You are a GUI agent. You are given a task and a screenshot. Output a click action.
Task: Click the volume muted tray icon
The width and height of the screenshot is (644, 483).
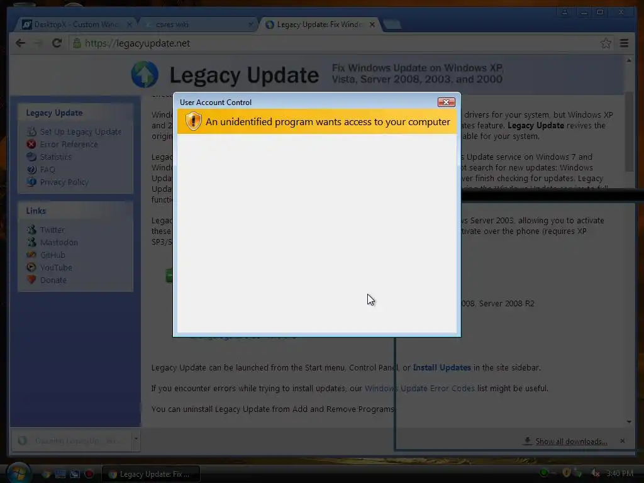tap(595, 473)
